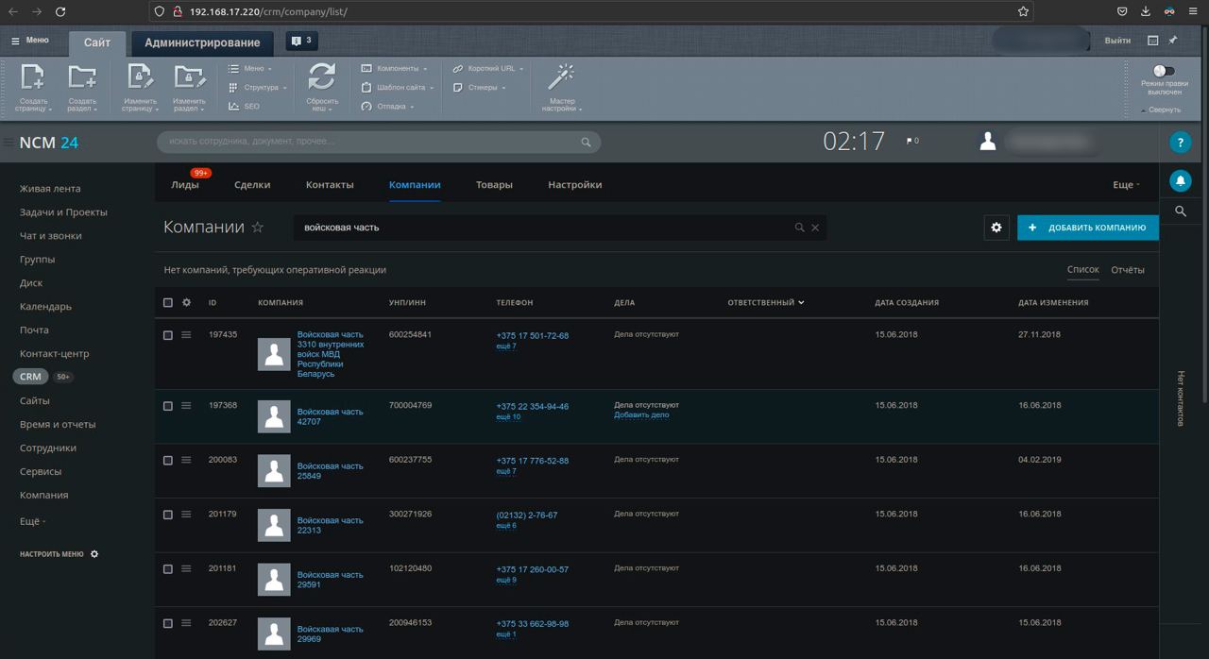Select checkbox for Войсковая часть 42707 row
The height and width of the screenshot is (659, 1209).
pyautogui.click(x=168, y=406)
